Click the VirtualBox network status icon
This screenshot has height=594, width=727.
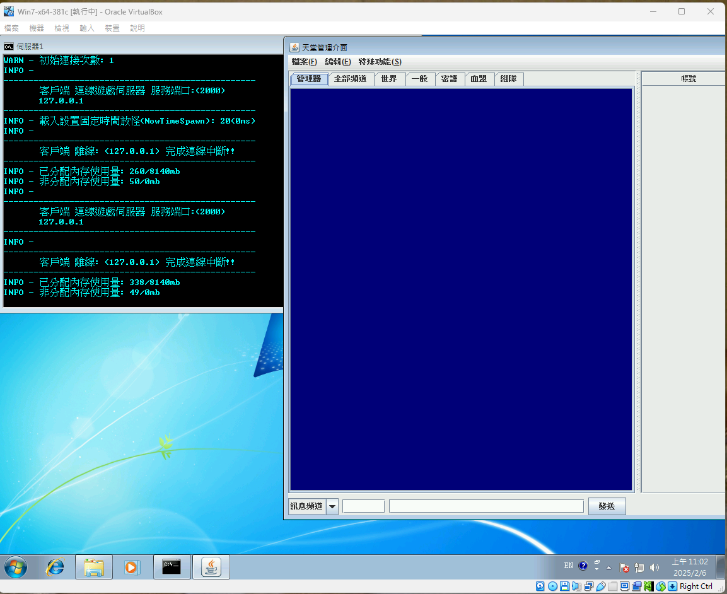click(x=589, y=586)
